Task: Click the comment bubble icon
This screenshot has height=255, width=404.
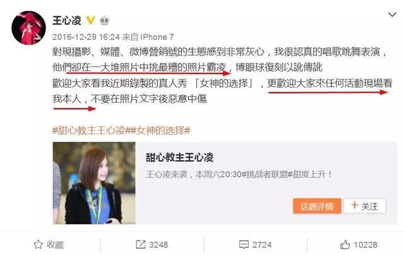Action: click(x=244, y=244)
